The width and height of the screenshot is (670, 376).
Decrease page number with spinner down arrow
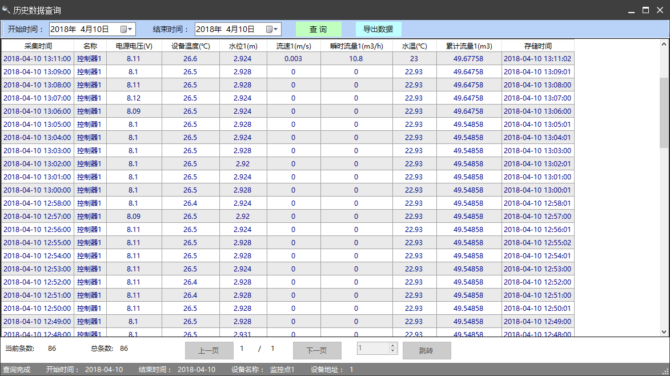point(392,351)
